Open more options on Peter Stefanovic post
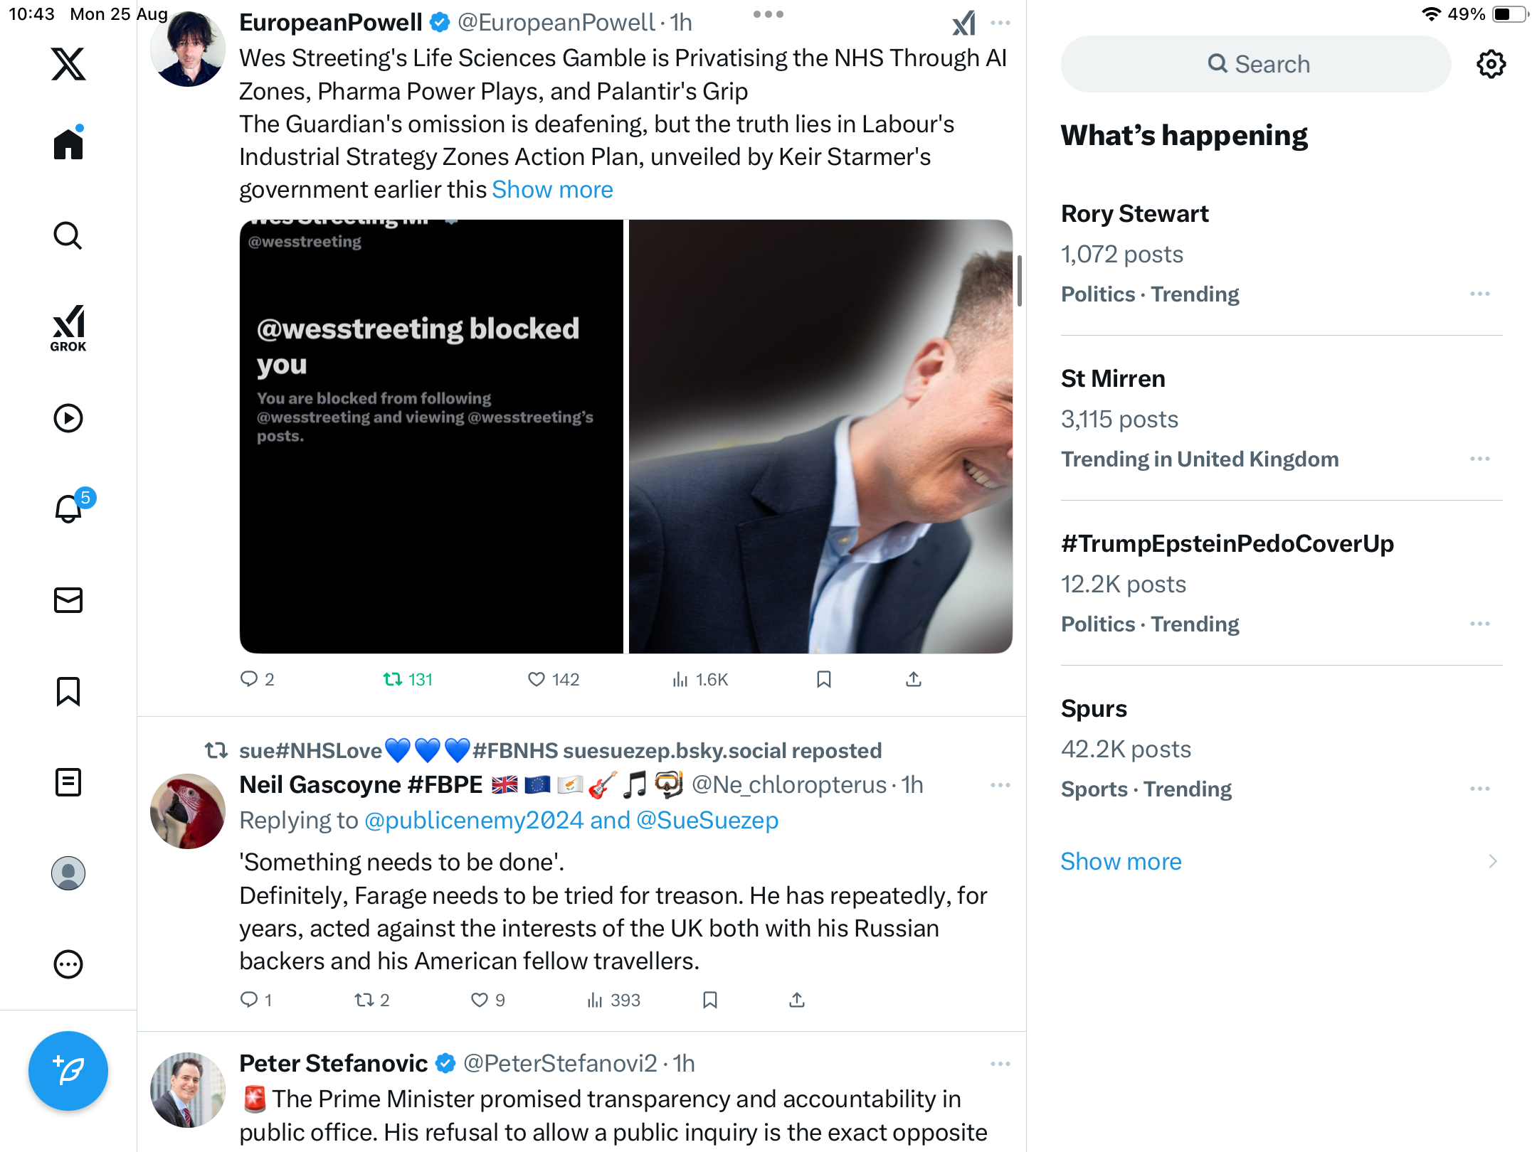Screen dimensions: 1537x1152 point(1000,1064)
